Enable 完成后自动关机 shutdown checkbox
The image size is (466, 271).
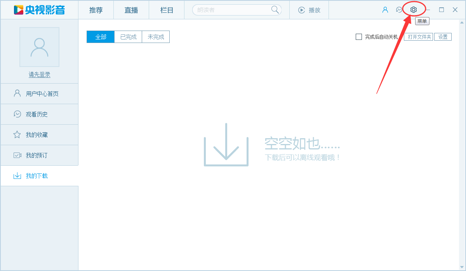(358, 37)
